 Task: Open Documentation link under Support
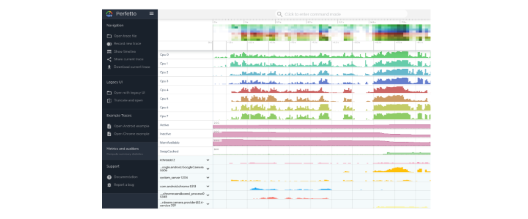[126, 177]
